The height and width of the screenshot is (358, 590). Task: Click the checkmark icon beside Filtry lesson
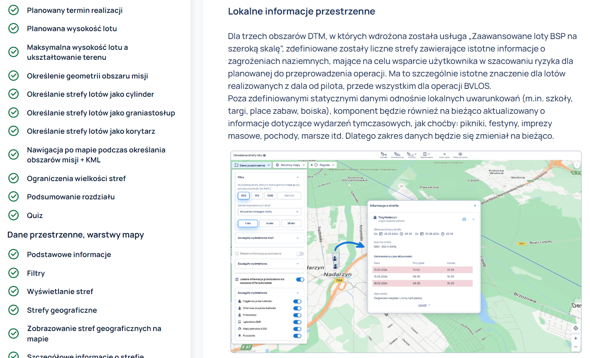(14, 273)
